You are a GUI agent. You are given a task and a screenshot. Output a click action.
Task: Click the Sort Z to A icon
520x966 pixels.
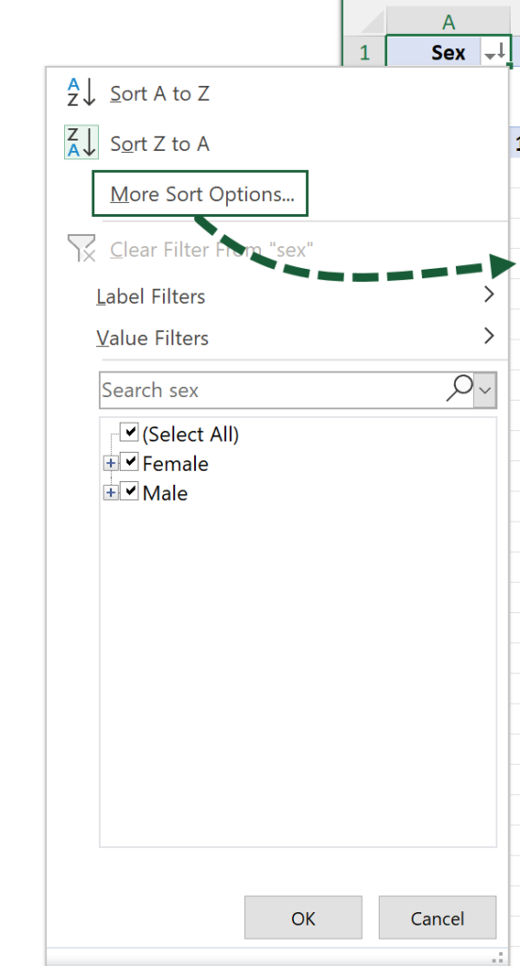81,143
